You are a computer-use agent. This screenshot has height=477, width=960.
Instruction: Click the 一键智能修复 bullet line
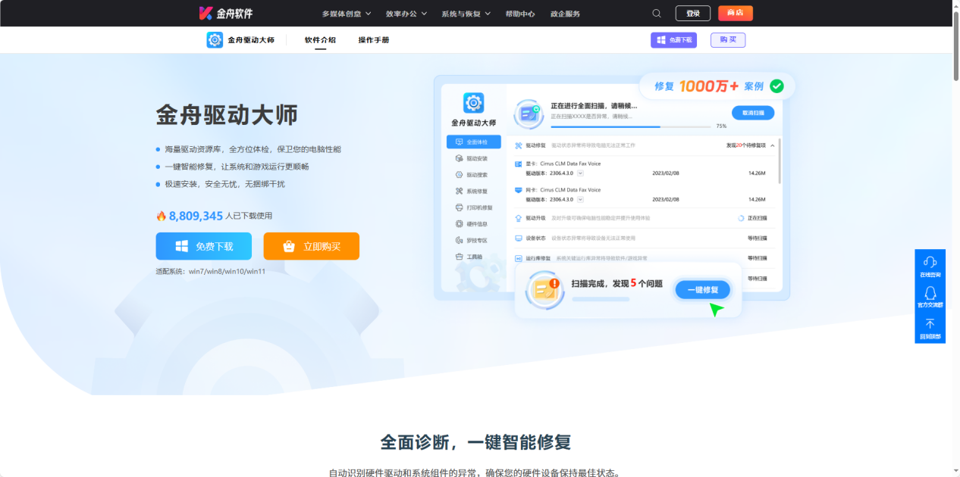[x=237, y=167]
